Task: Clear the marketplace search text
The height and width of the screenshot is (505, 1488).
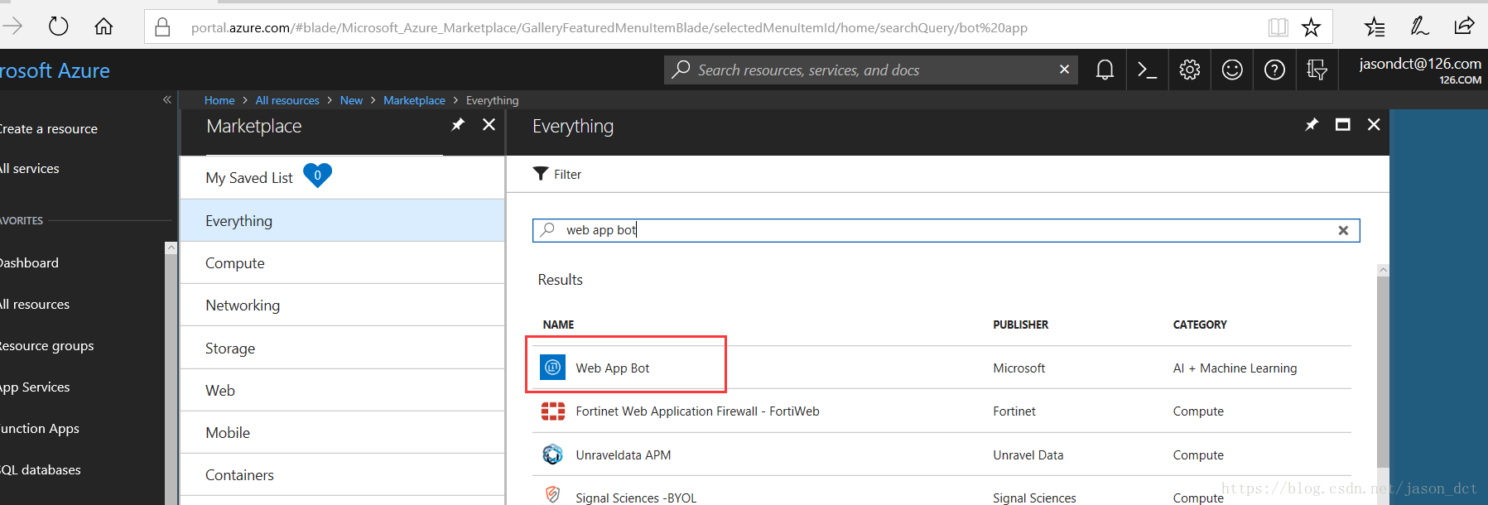Action: coord(1343,230)
